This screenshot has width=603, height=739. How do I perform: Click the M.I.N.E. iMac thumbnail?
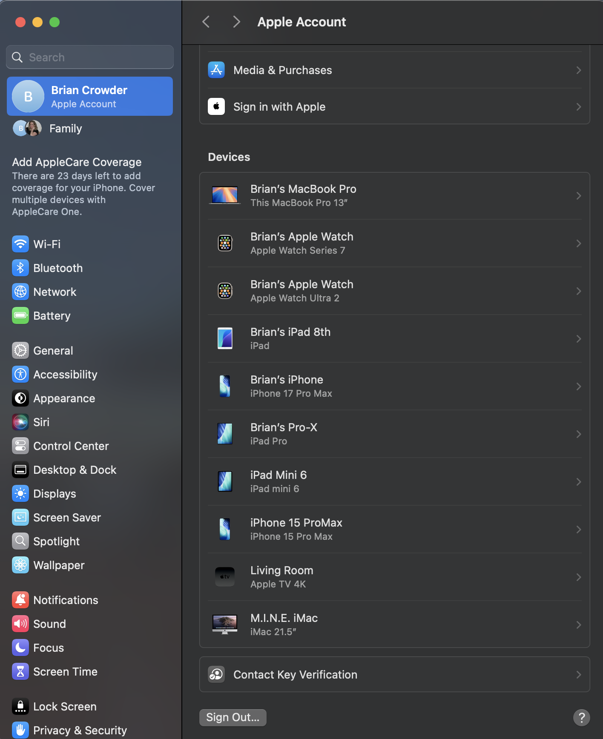tap(225, 624)
